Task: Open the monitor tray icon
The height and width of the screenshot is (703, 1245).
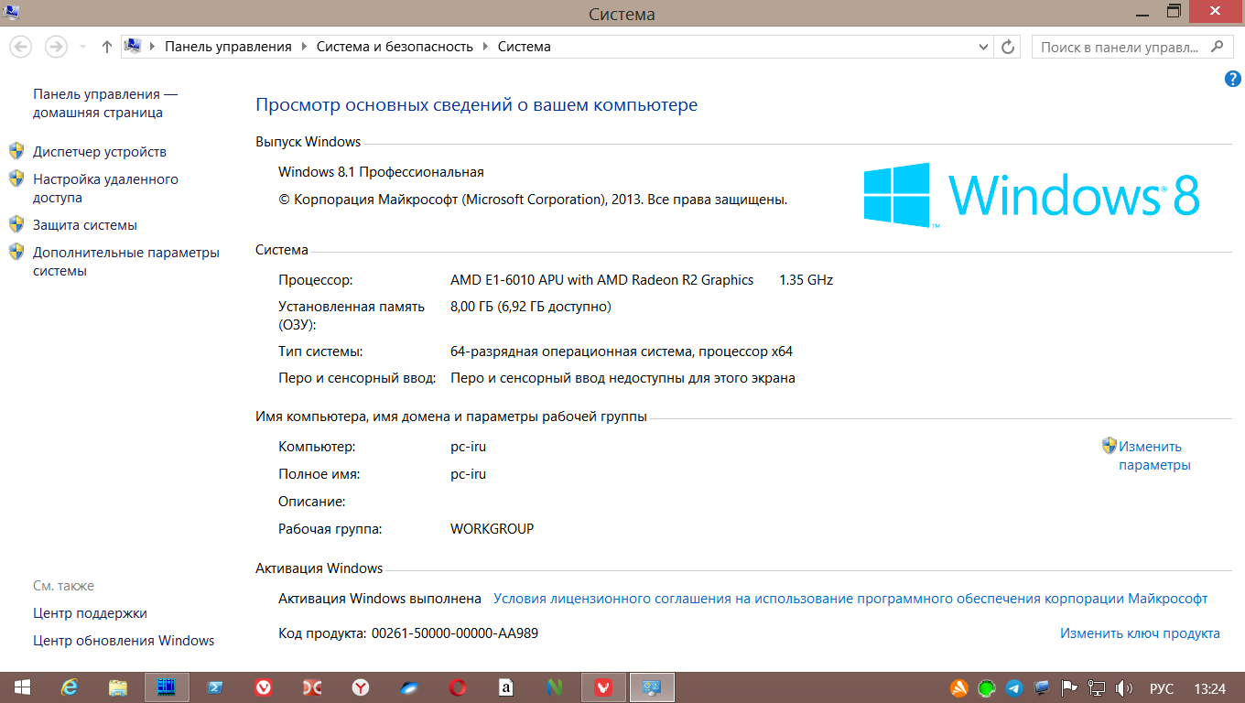Action: 1041,687
